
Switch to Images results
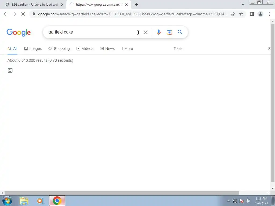pyautogui.click(x=33, y=49)
